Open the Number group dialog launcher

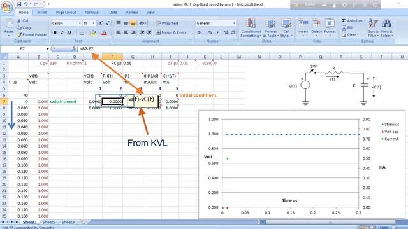pos(235,41)
